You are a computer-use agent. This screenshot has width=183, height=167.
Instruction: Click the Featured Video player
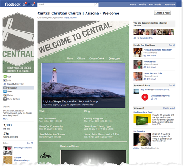93,157
